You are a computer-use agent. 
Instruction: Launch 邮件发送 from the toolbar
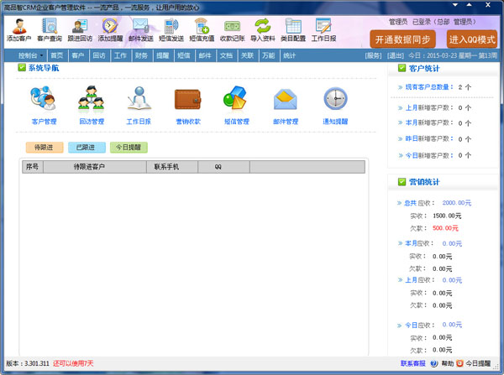[141, 30]
